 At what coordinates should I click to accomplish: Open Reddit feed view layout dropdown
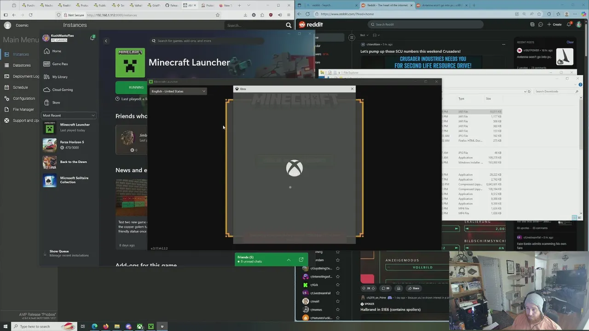375,35
